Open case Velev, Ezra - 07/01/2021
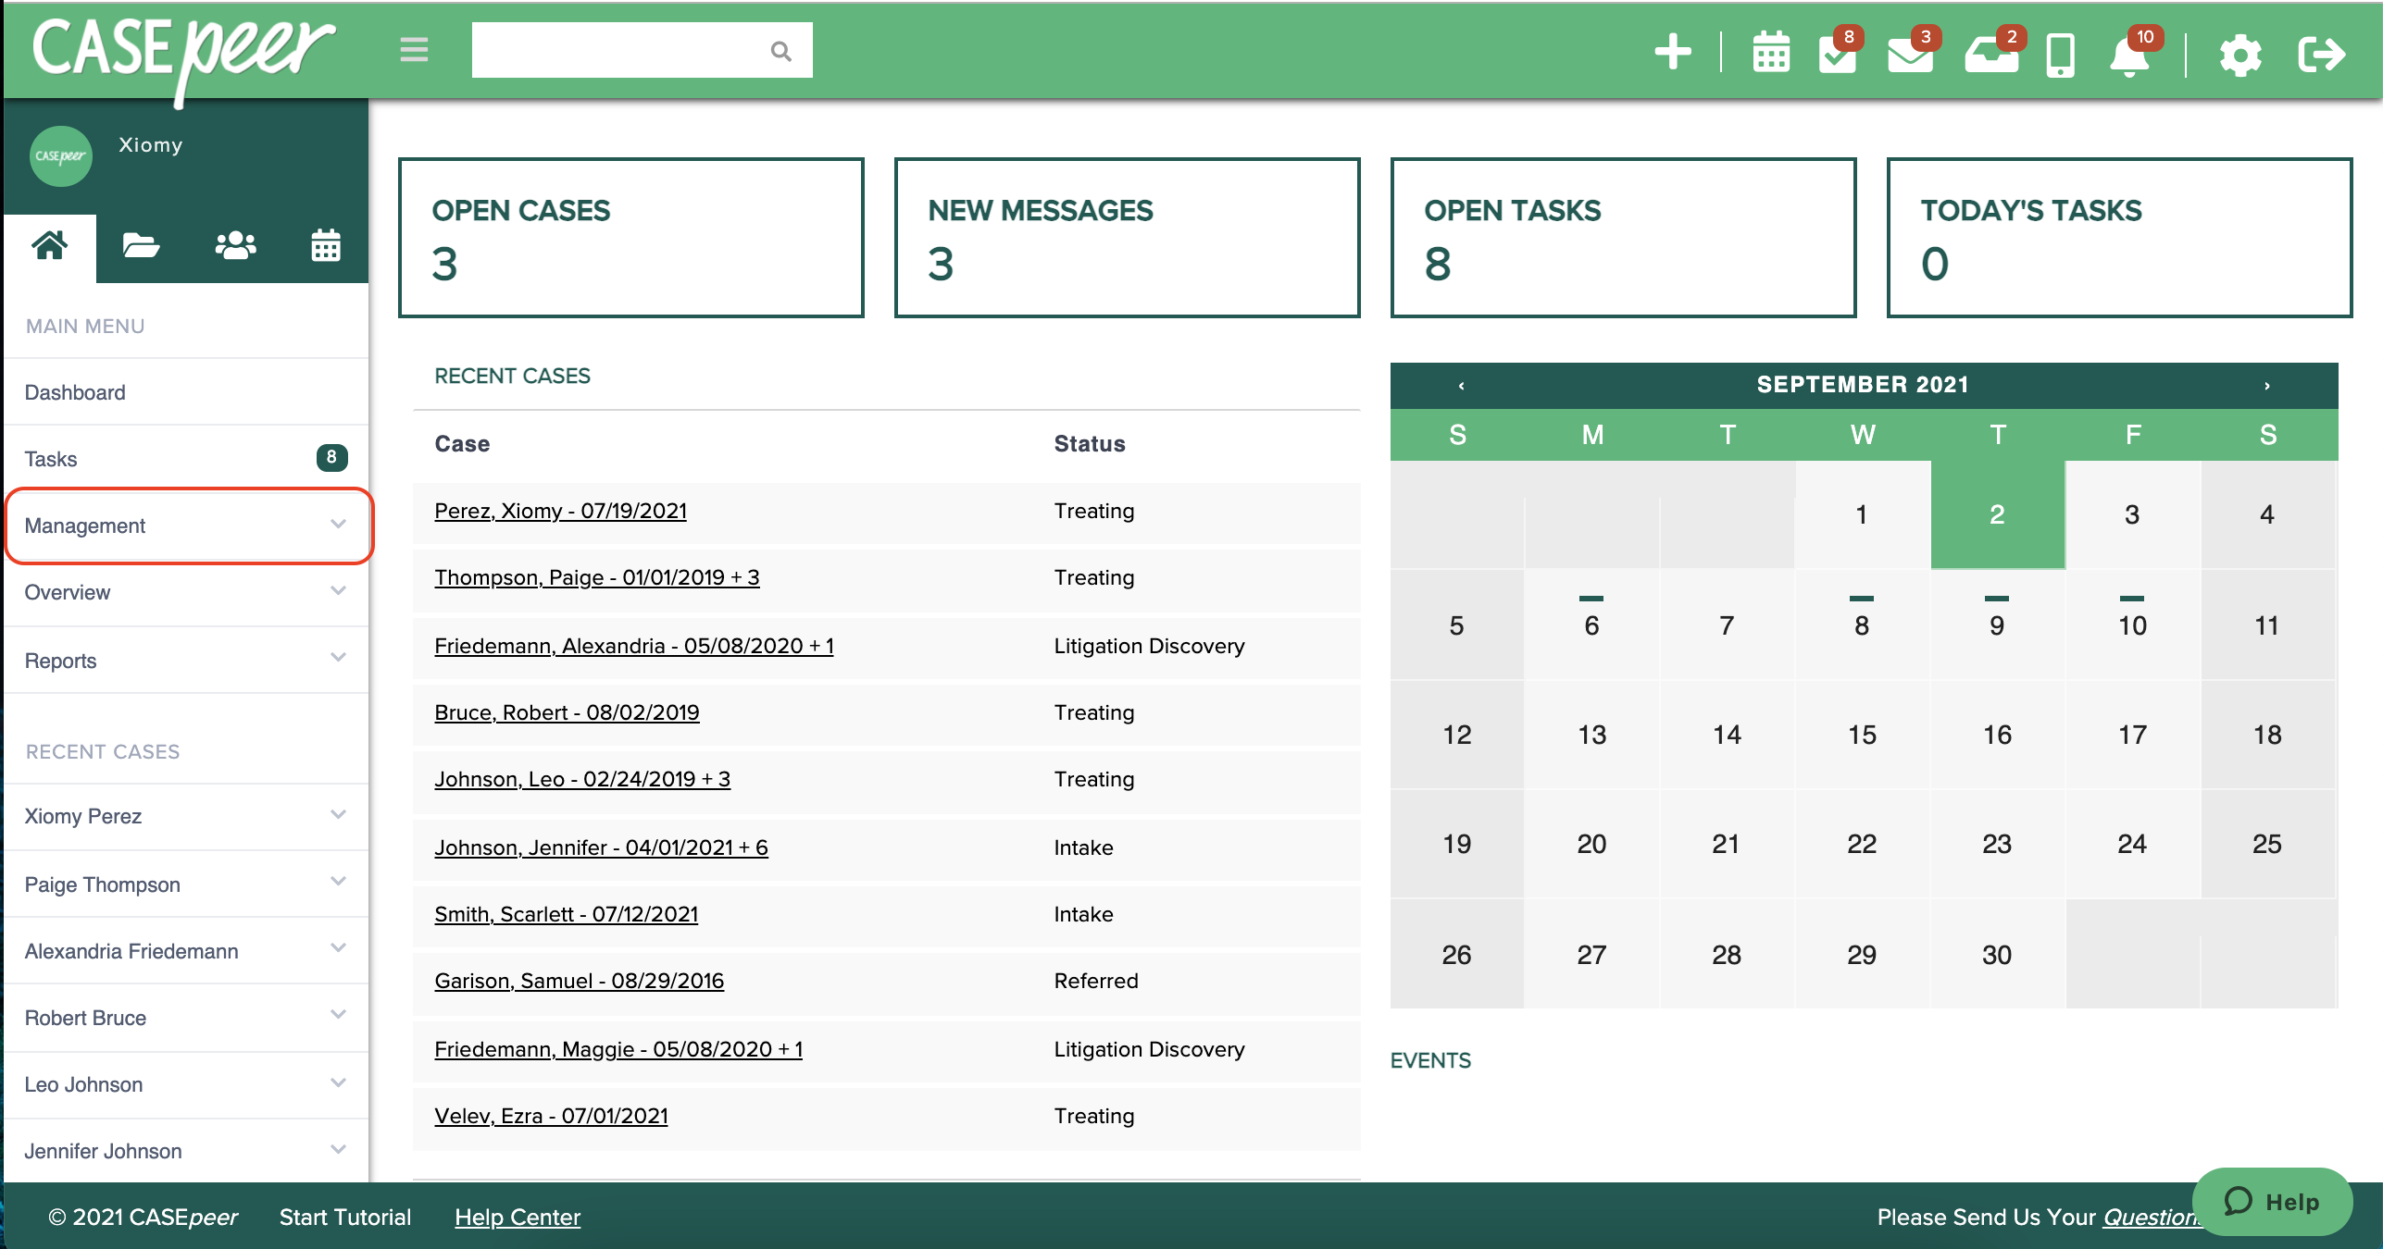The width and height of the screenshot is (2383, 1249). click(552, 1116)
